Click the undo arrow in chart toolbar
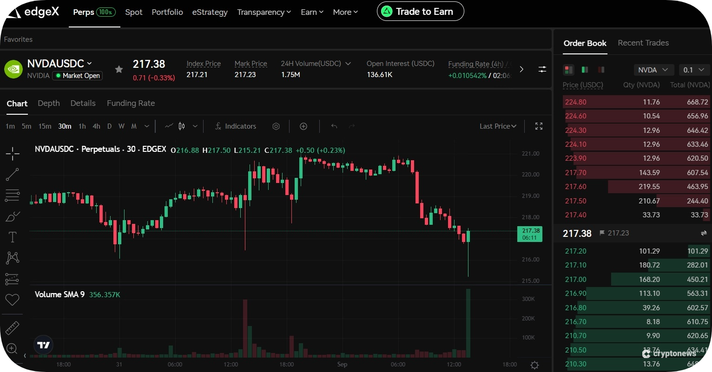Image resolution: width=712 pixels, height=372 pixels. pyautogui.click(x=334, y=126)
